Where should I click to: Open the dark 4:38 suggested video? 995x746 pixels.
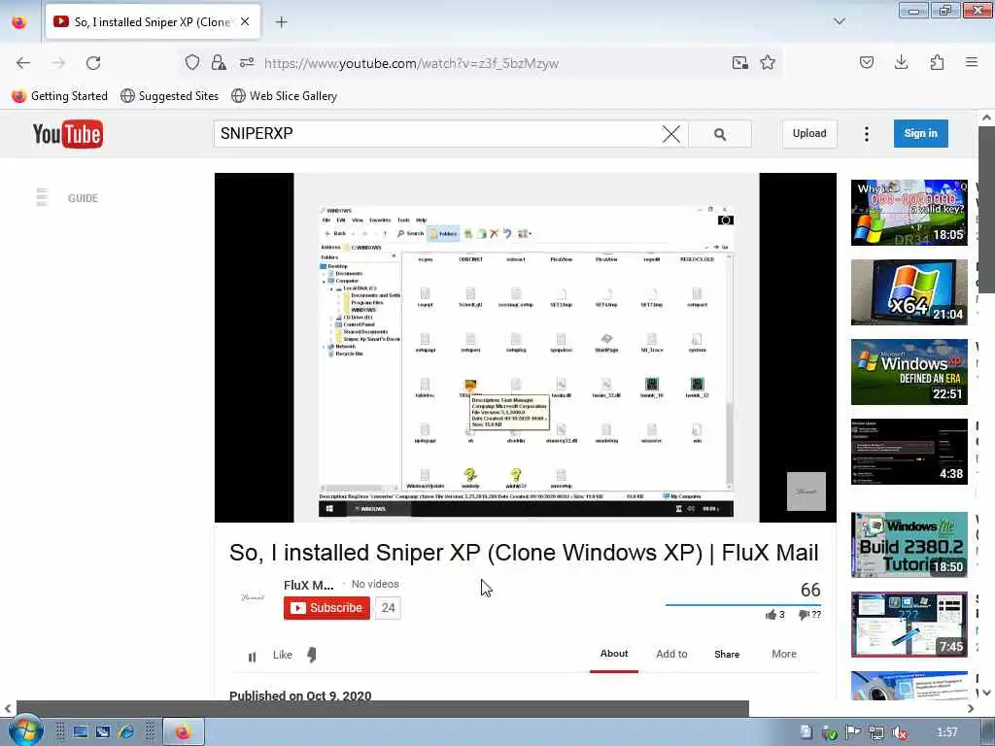(909, 452)
